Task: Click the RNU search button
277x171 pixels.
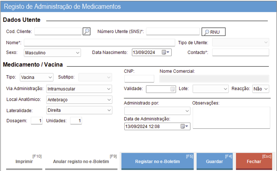Action: click(x=213, y=32)
